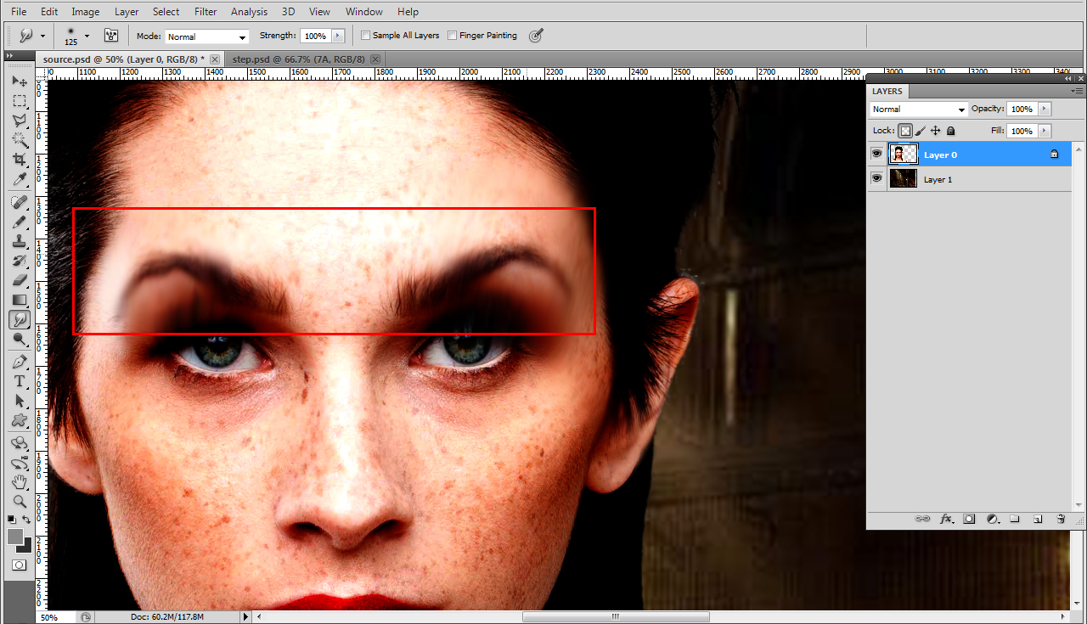The width and height of the screenshot is (1087, 624).
Task: Select the Path Selection tool
Action: pyautogui.click(x=19, y=402)
